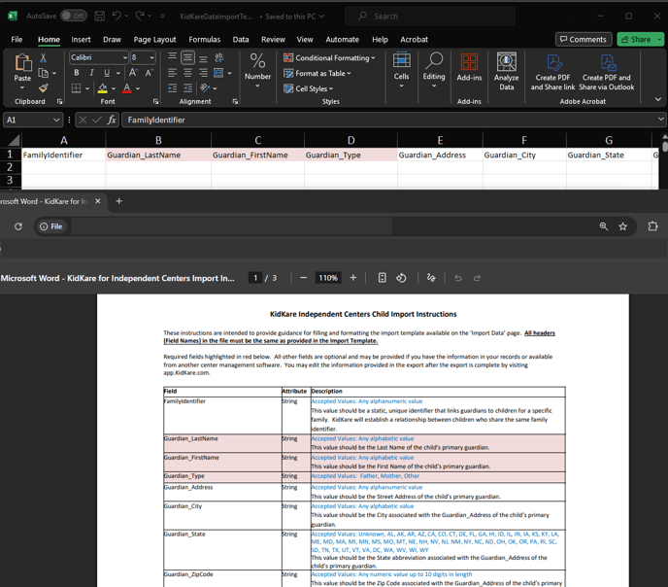The width and height of the screenshot is (668, 587).
Task: Align text right in cell
Action: 203,73
